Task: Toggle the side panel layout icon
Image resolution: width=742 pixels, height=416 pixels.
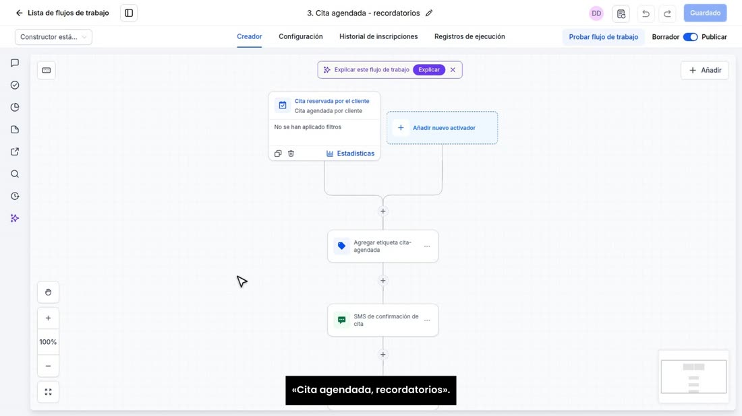Action: [129, 13]
